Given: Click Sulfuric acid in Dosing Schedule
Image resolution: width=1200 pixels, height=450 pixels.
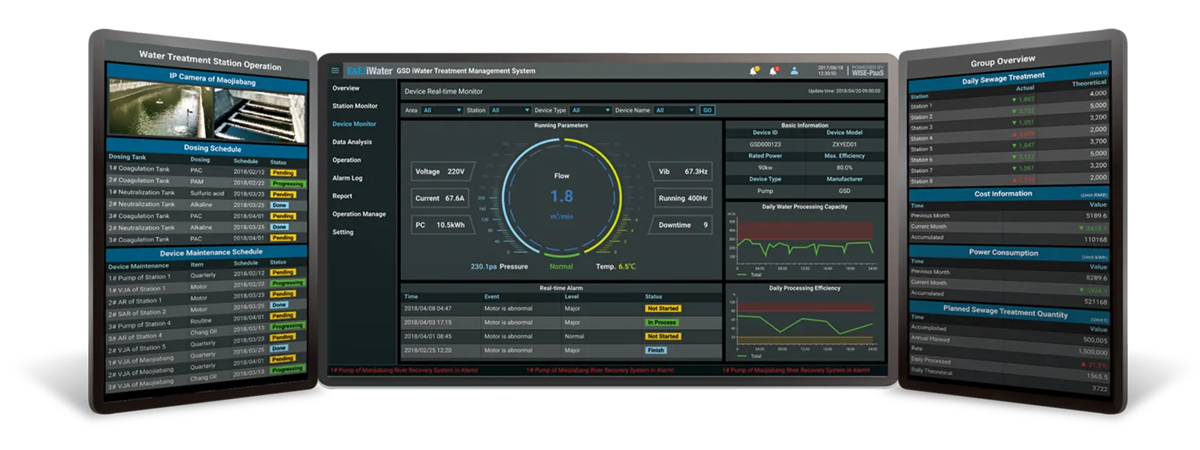Looking at the screenshot, I should pos(207,193).
